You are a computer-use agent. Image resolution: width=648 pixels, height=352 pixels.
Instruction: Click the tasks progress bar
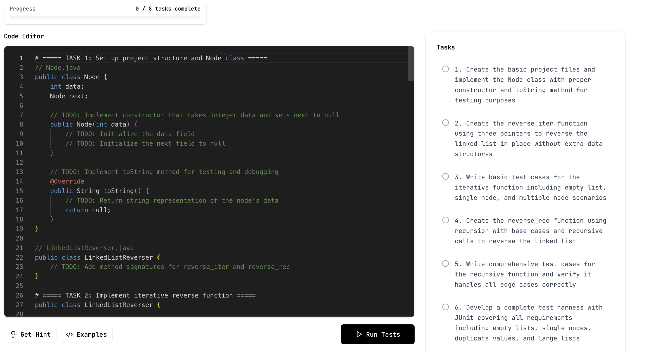click(x=105, y=17)
